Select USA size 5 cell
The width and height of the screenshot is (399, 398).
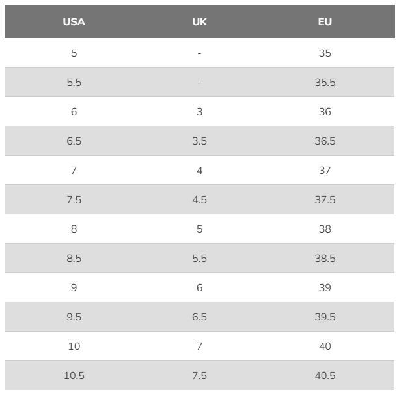point(74,53)
